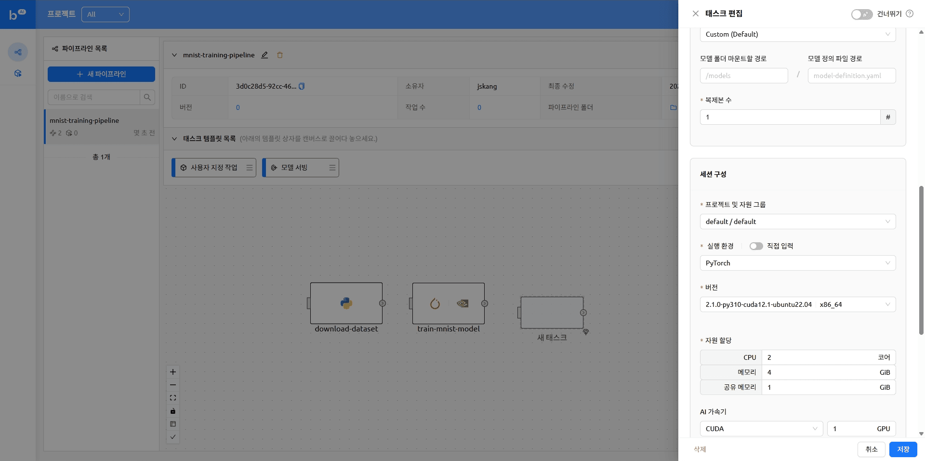Viewport: 925px width, 461px height.
Task: Click the canvas layout panel icon
Action: click(173, 424)
